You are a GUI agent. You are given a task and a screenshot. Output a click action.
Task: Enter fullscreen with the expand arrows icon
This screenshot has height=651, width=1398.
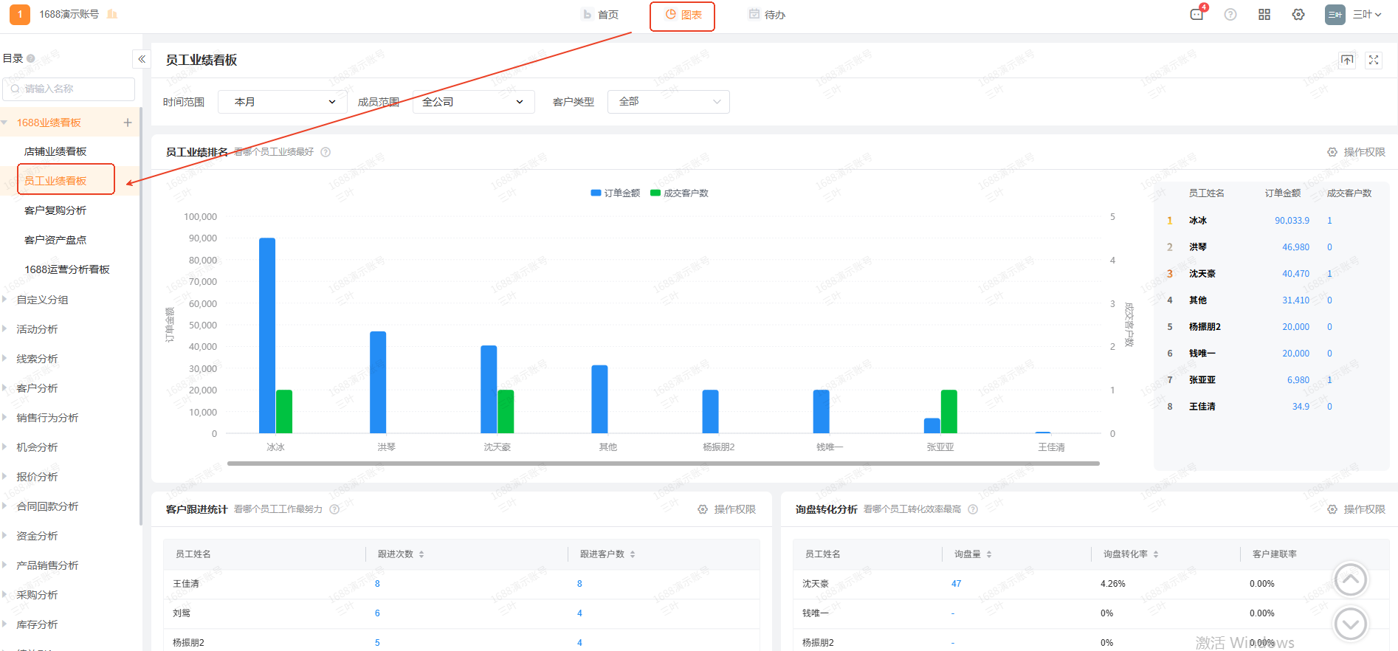click(1374, 61)
